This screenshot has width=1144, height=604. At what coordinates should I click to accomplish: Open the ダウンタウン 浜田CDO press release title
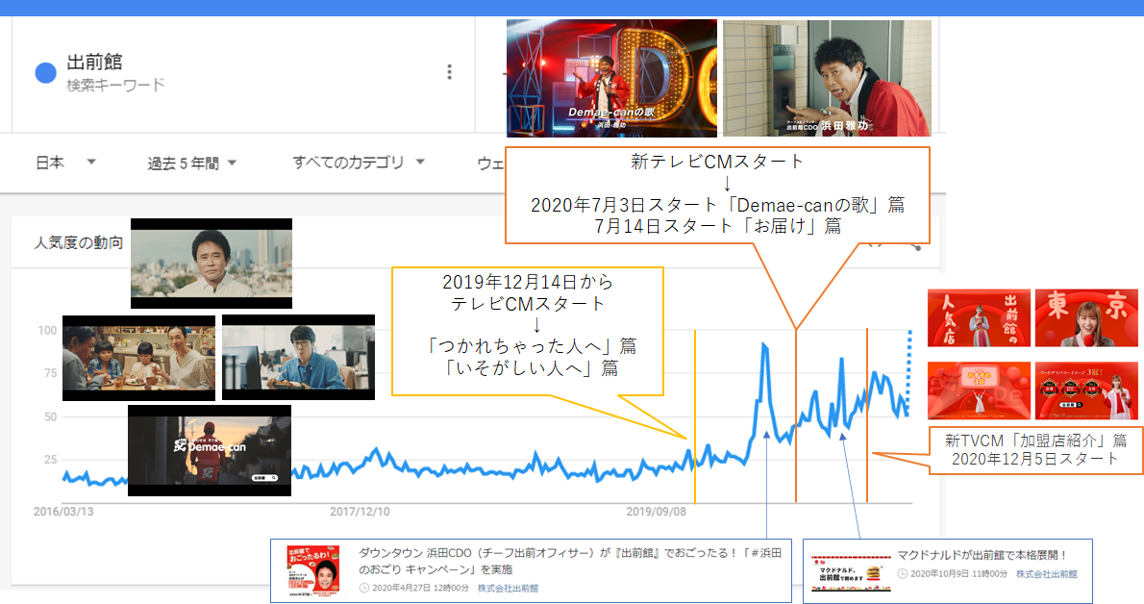point(570,561)
